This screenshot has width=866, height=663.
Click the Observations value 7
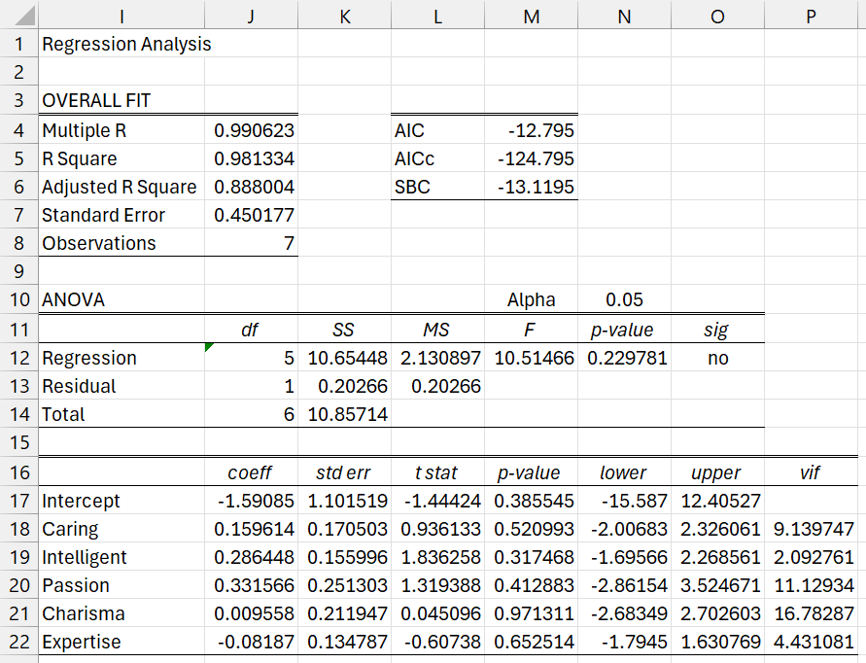point(253,243)
